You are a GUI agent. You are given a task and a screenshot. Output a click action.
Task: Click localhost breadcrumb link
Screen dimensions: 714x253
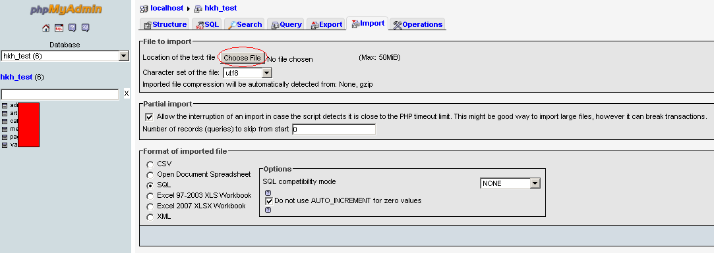click(x=167, y=8)
